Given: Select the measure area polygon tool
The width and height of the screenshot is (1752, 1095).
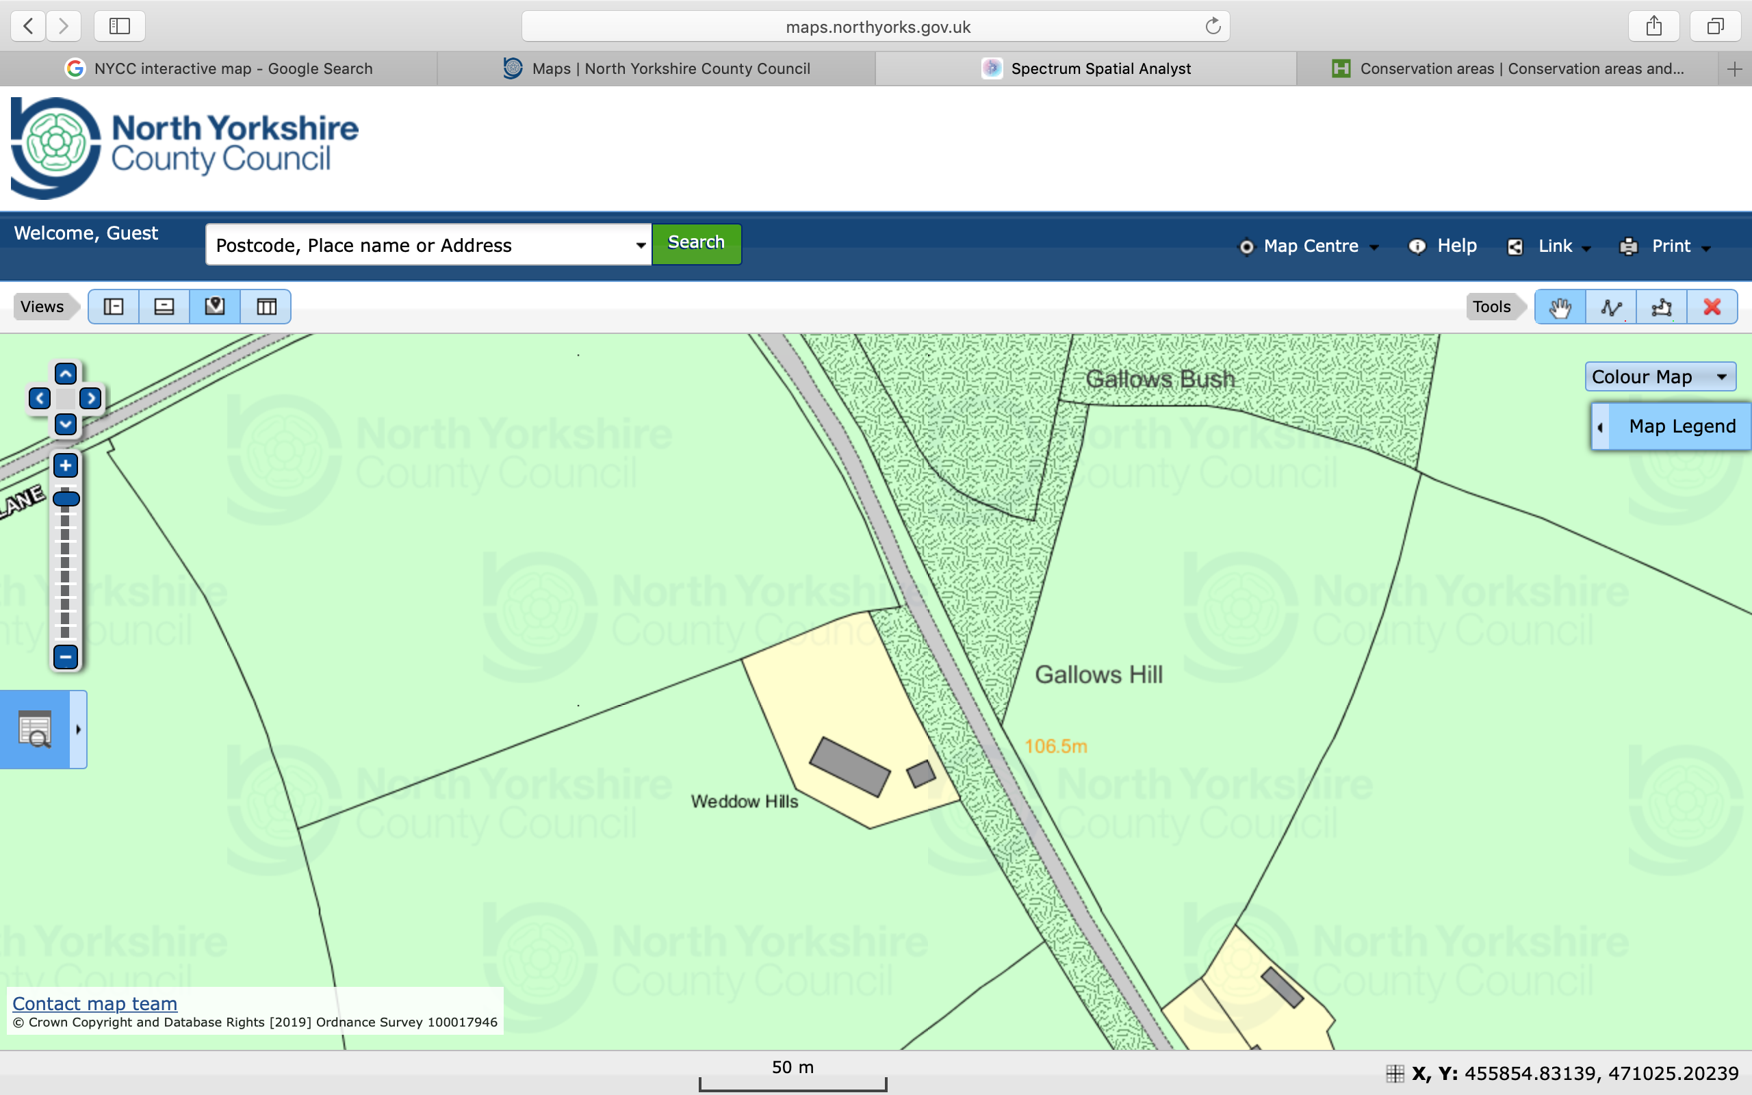Looking at the screenshot, I should (1662, 307).
